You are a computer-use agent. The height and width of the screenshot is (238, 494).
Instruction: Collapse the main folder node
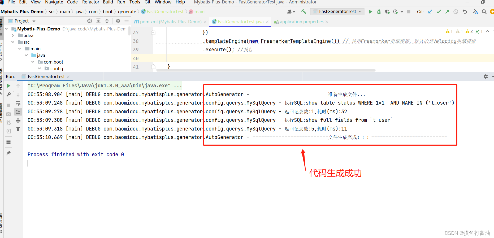pos(19,48)
